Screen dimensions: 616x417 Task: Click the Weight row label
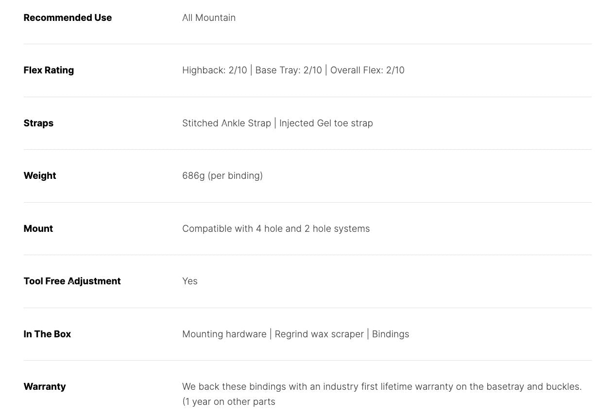tap(40, 175)
